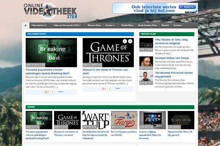Tweet the Breaking Bad article

(60, 92)
